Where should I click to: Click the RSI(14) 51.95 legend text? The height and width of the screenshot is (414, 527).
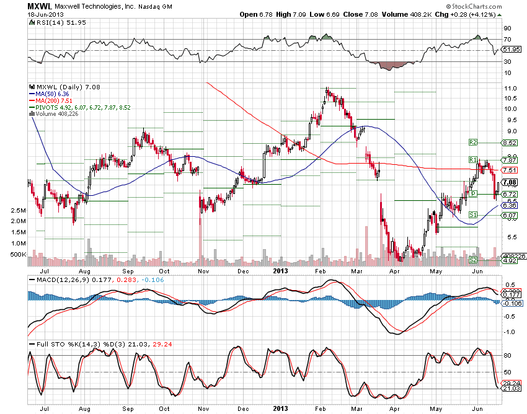click(x=61, y=22)
